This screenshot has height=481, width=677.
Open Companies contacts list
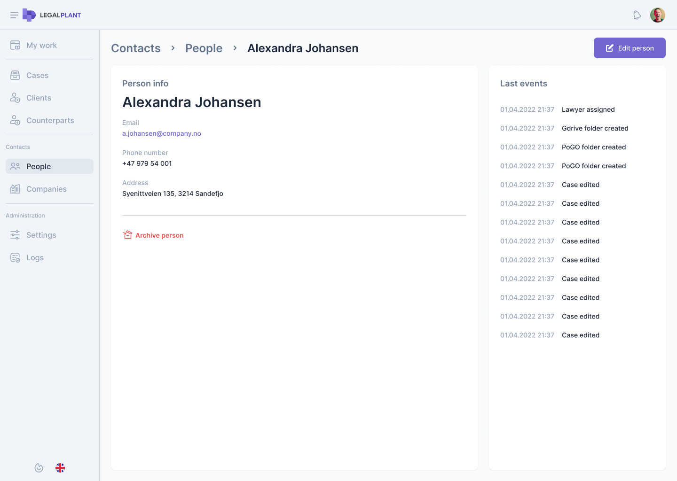click(x=46, y=189)
